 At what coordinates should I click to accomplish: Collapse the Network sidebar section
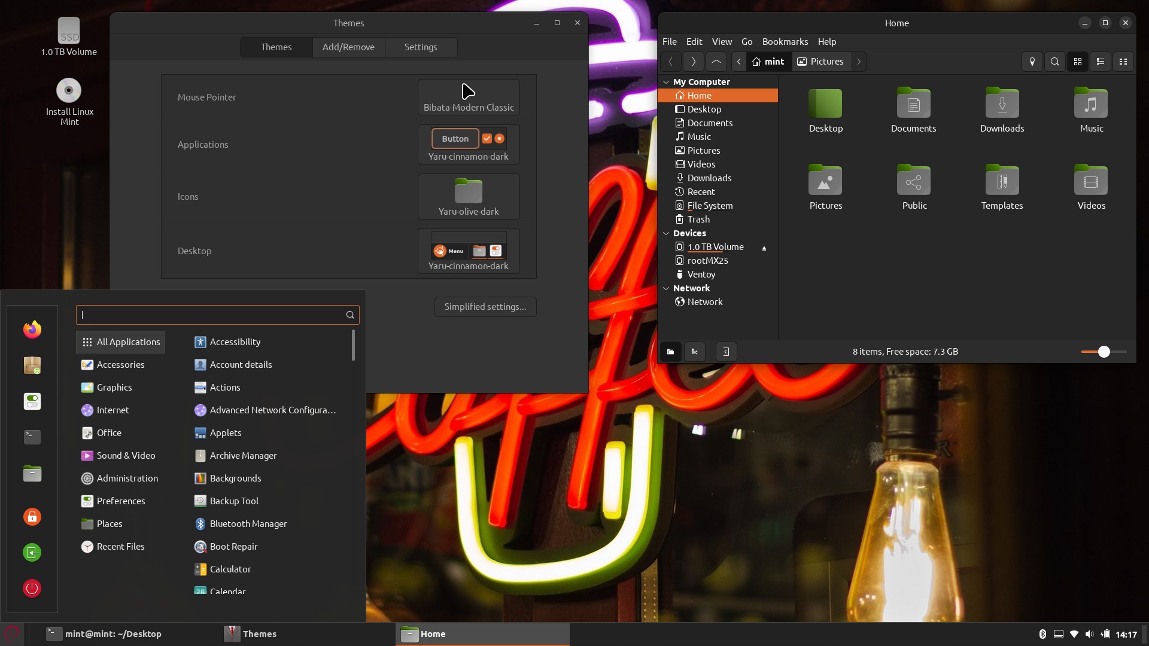click(x=666, y=288)
